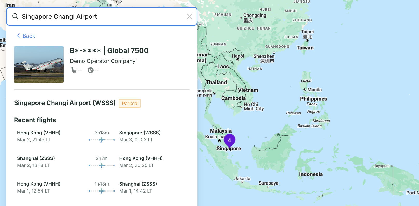419x206 pixels.
Task: Click the purple map cluster marker 4
Action: [x=229, y=141]
